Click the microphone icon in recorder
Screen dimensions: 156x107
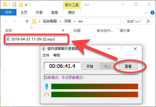point(47,86)
